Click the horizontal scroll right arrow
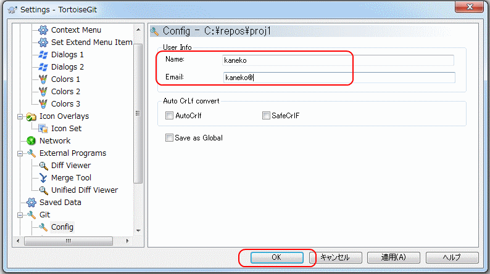Viewport: 490px width, 274px height. click(127, 241)
